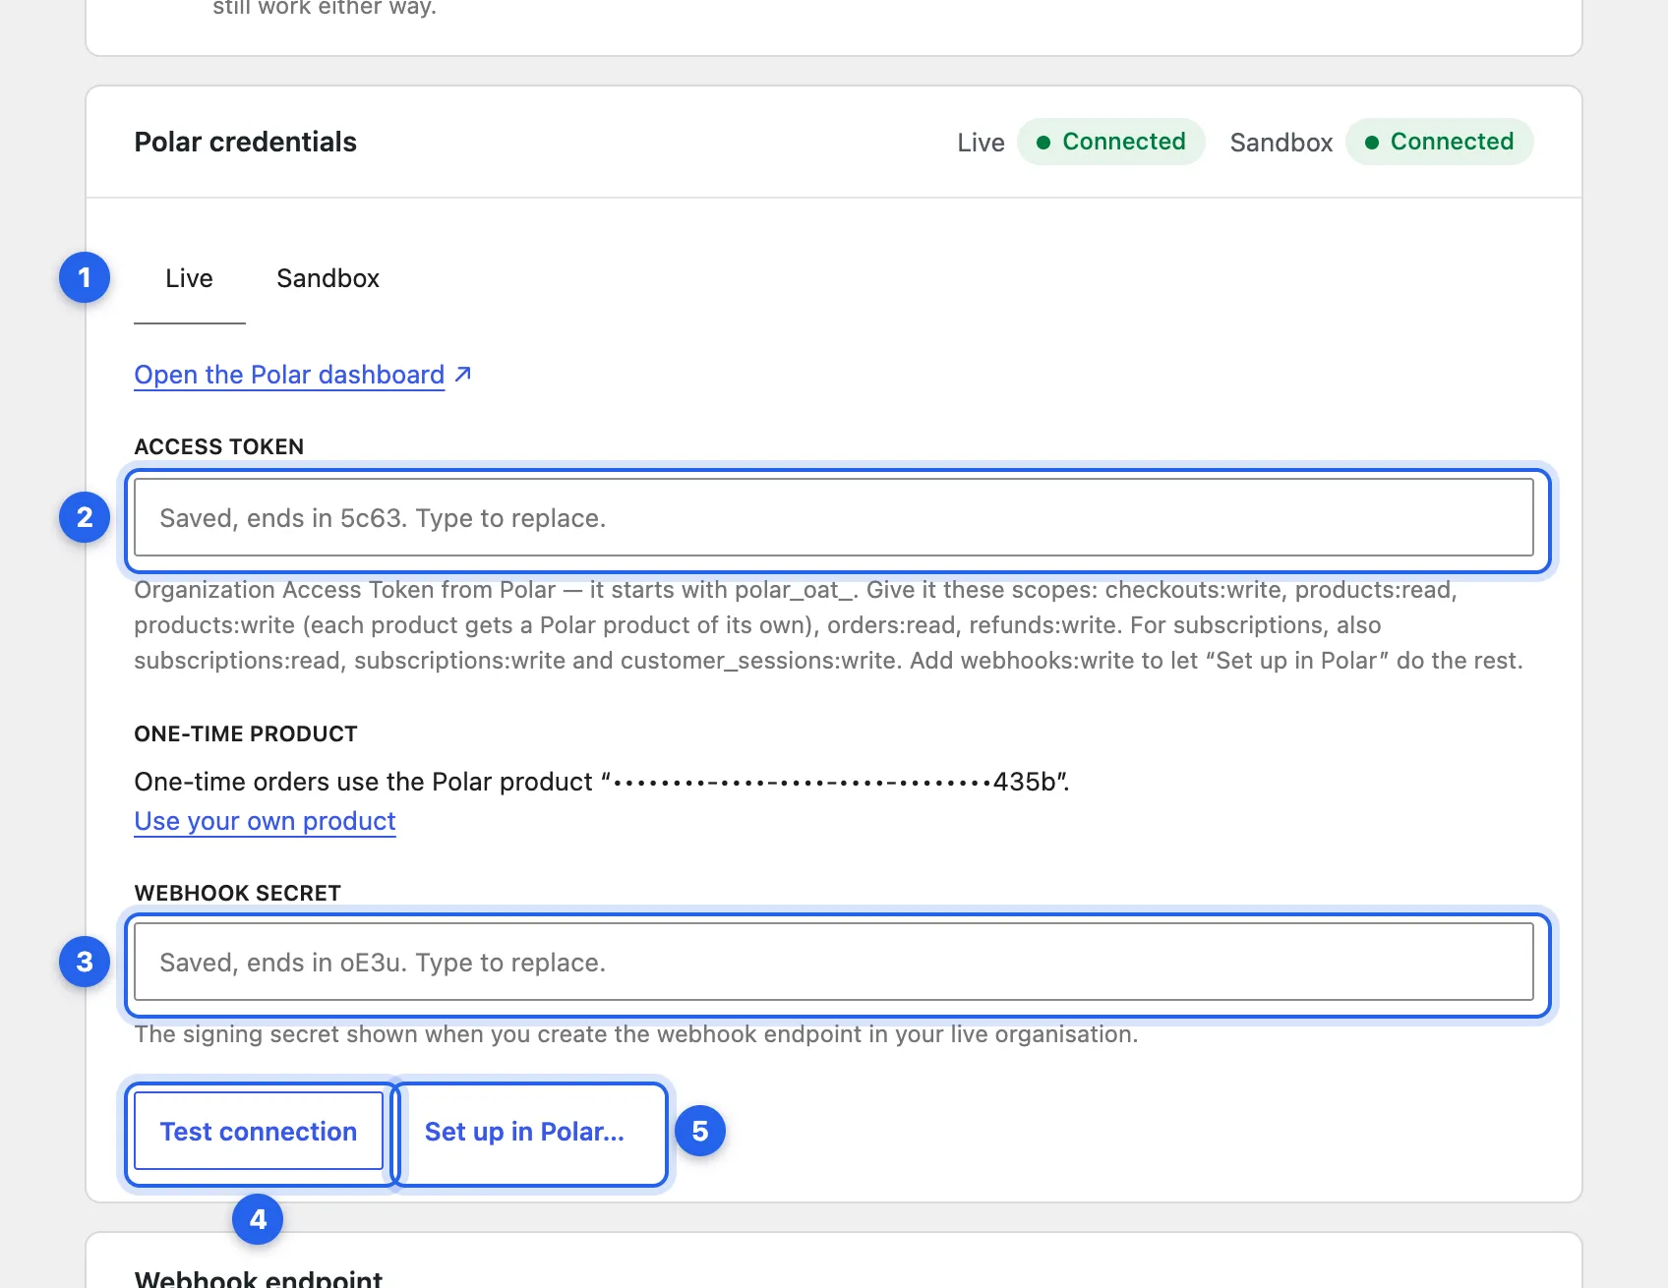Focus the Access Token input field
This screenshot has height=1288, width=1668.
point(834,517)
